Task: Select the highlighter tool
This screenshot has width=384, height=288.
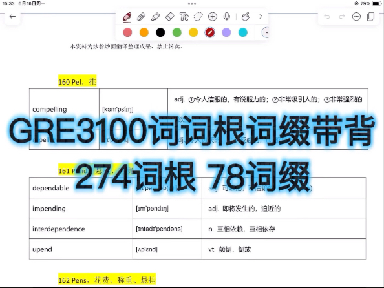Action: (x=156, y=17)
